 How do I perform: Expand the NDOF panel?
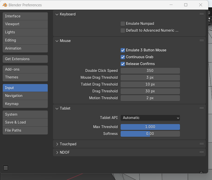(57, 152)
